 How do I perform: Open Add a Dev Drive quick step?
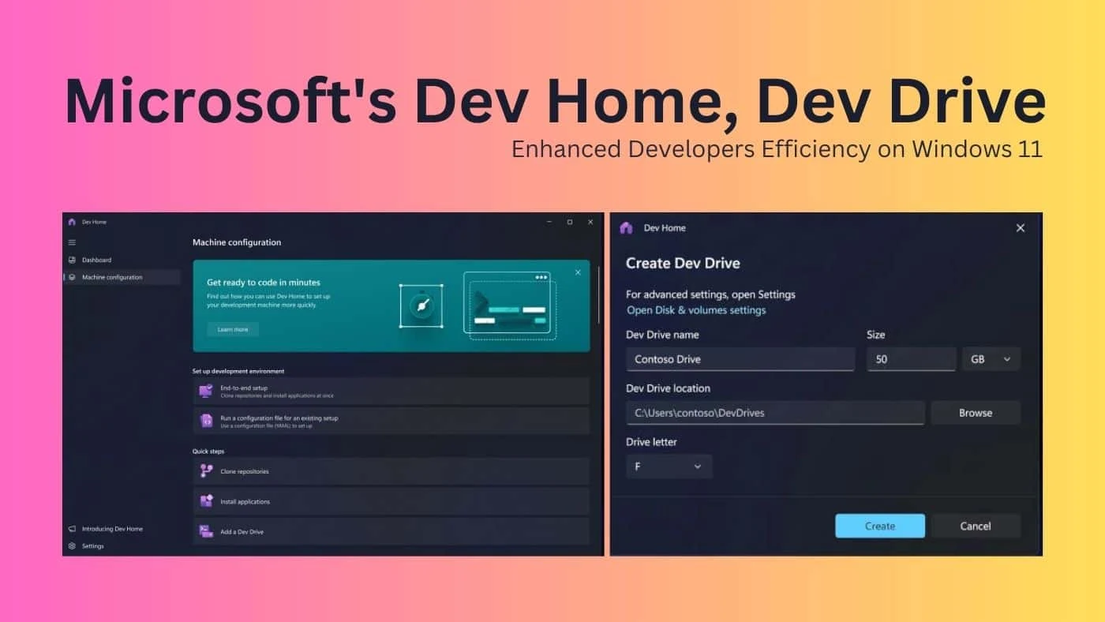pyautogui.click(x=391, y=531)
